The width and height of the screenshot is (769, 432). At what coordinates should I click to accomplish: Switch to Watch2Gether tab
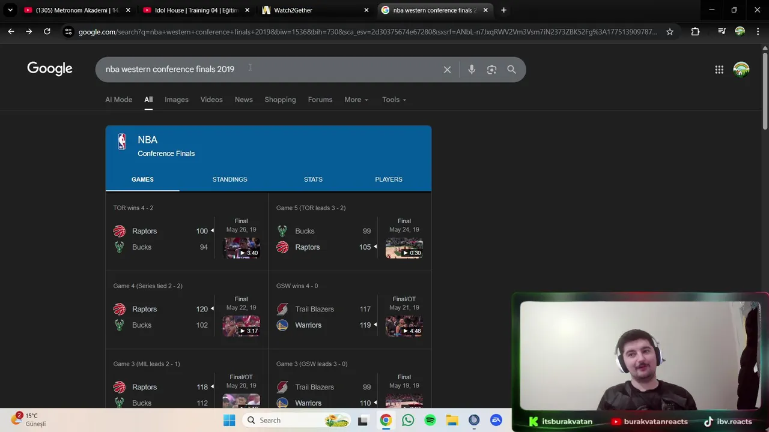[x=315, y=10]
